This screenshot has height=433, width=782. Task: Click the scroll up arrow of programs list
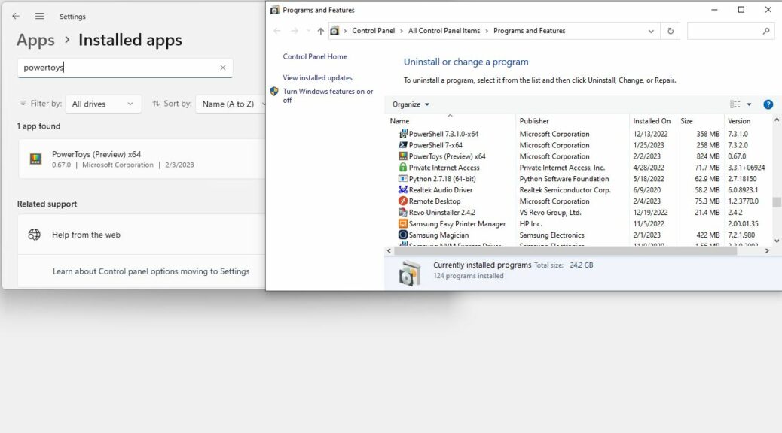point(777,120)
